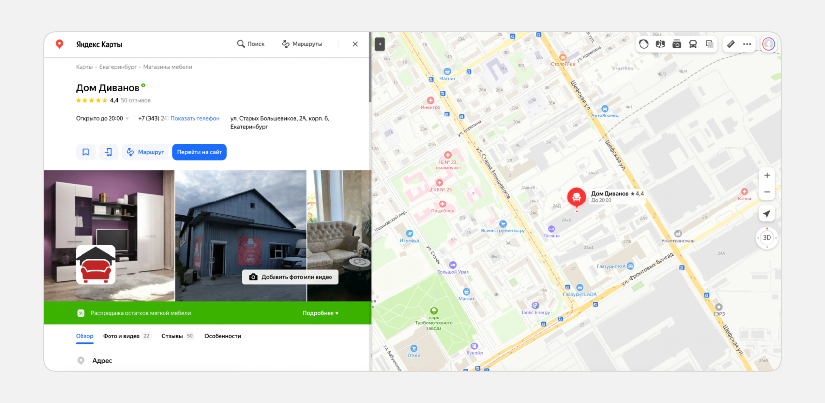
Task: Click the Дом Диванов red map marker
Action: [x=577, y=198]
